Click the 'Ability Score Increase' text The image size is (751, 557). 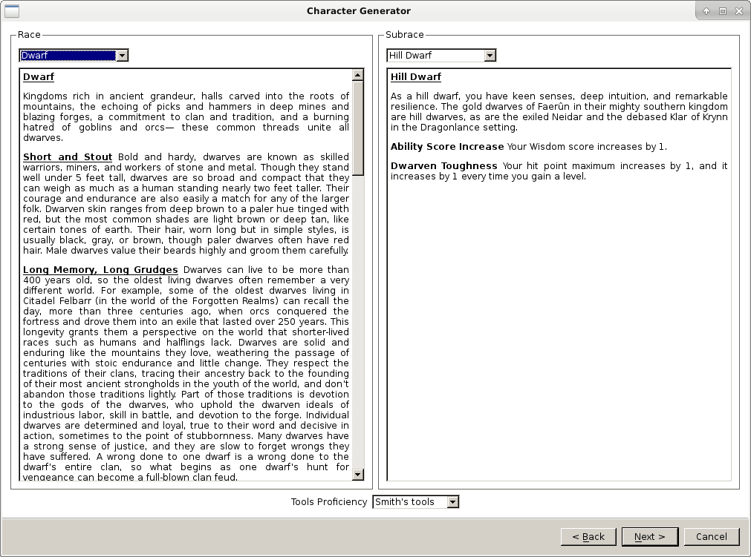447,147
